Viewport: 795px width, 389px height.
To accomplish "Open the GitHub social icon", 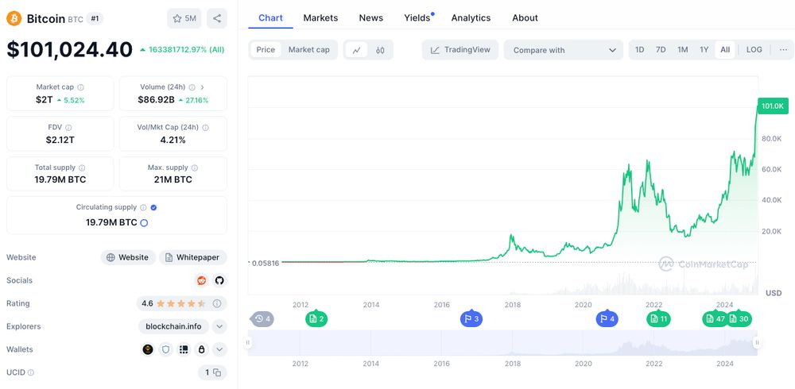I will coord(219,280).
